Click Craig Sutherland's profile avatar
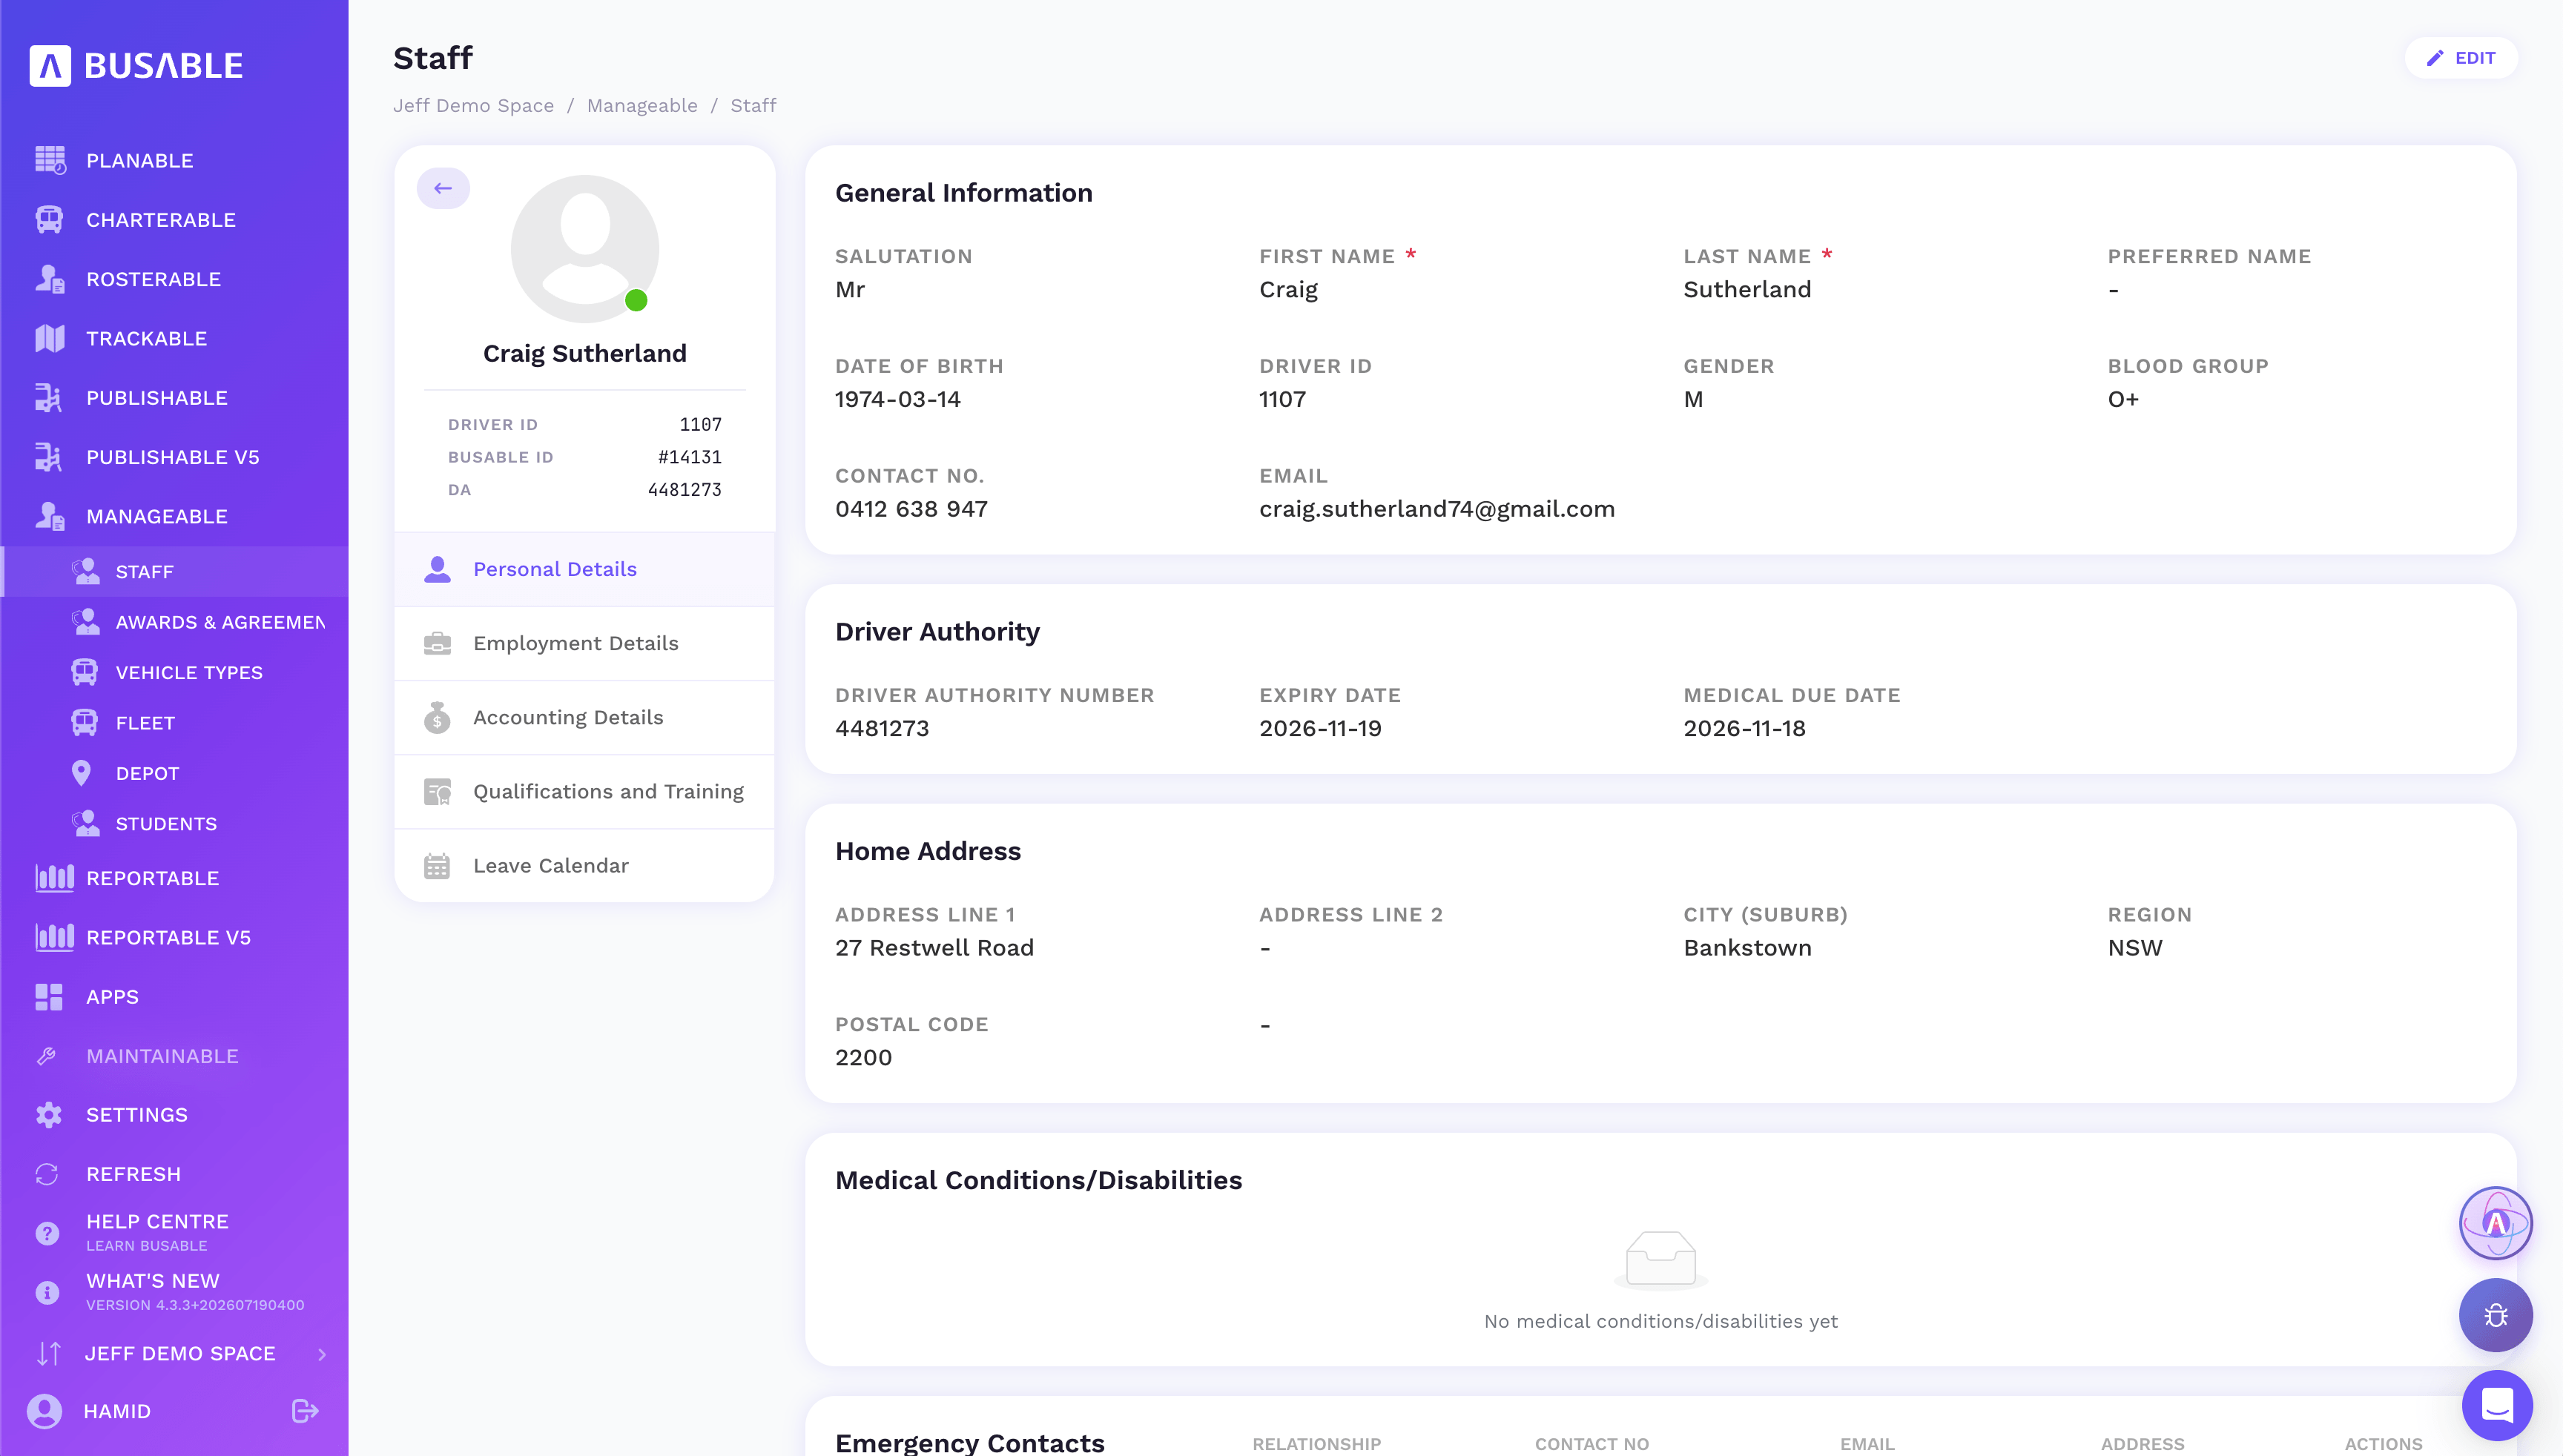 point(585,249)
